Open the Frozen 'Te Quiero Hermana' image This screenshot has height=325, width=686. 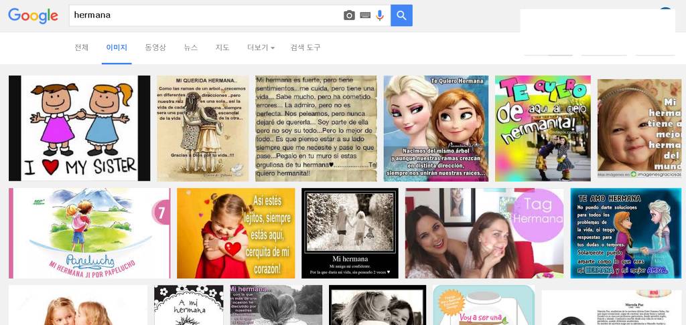(435, 128)
